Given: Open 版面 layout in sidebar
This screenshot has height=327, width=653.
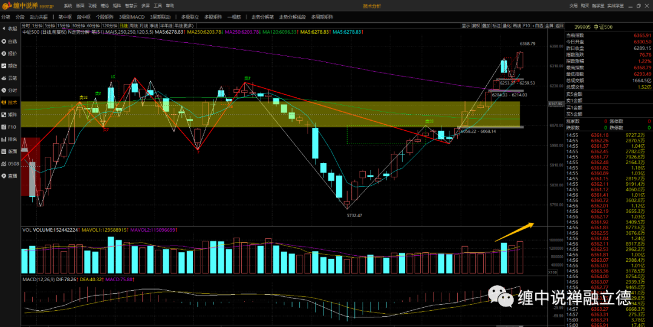Looking at the screenshot, I should [10, 151].
